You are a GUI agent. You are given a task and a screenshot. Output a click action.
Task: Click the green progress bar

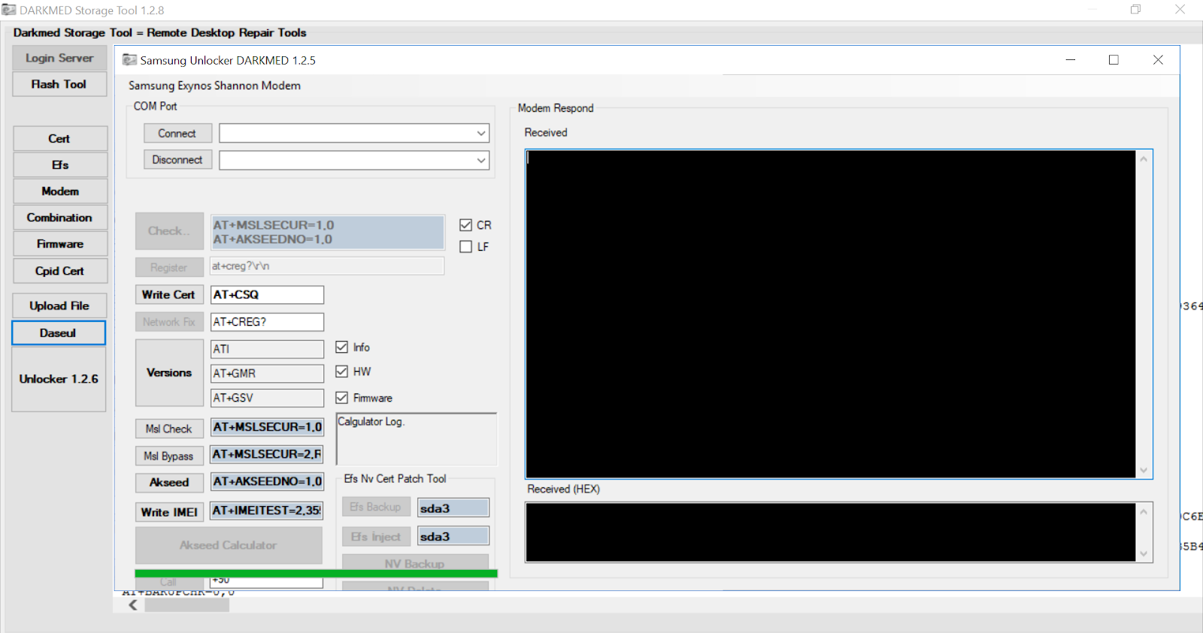point(316,574)
